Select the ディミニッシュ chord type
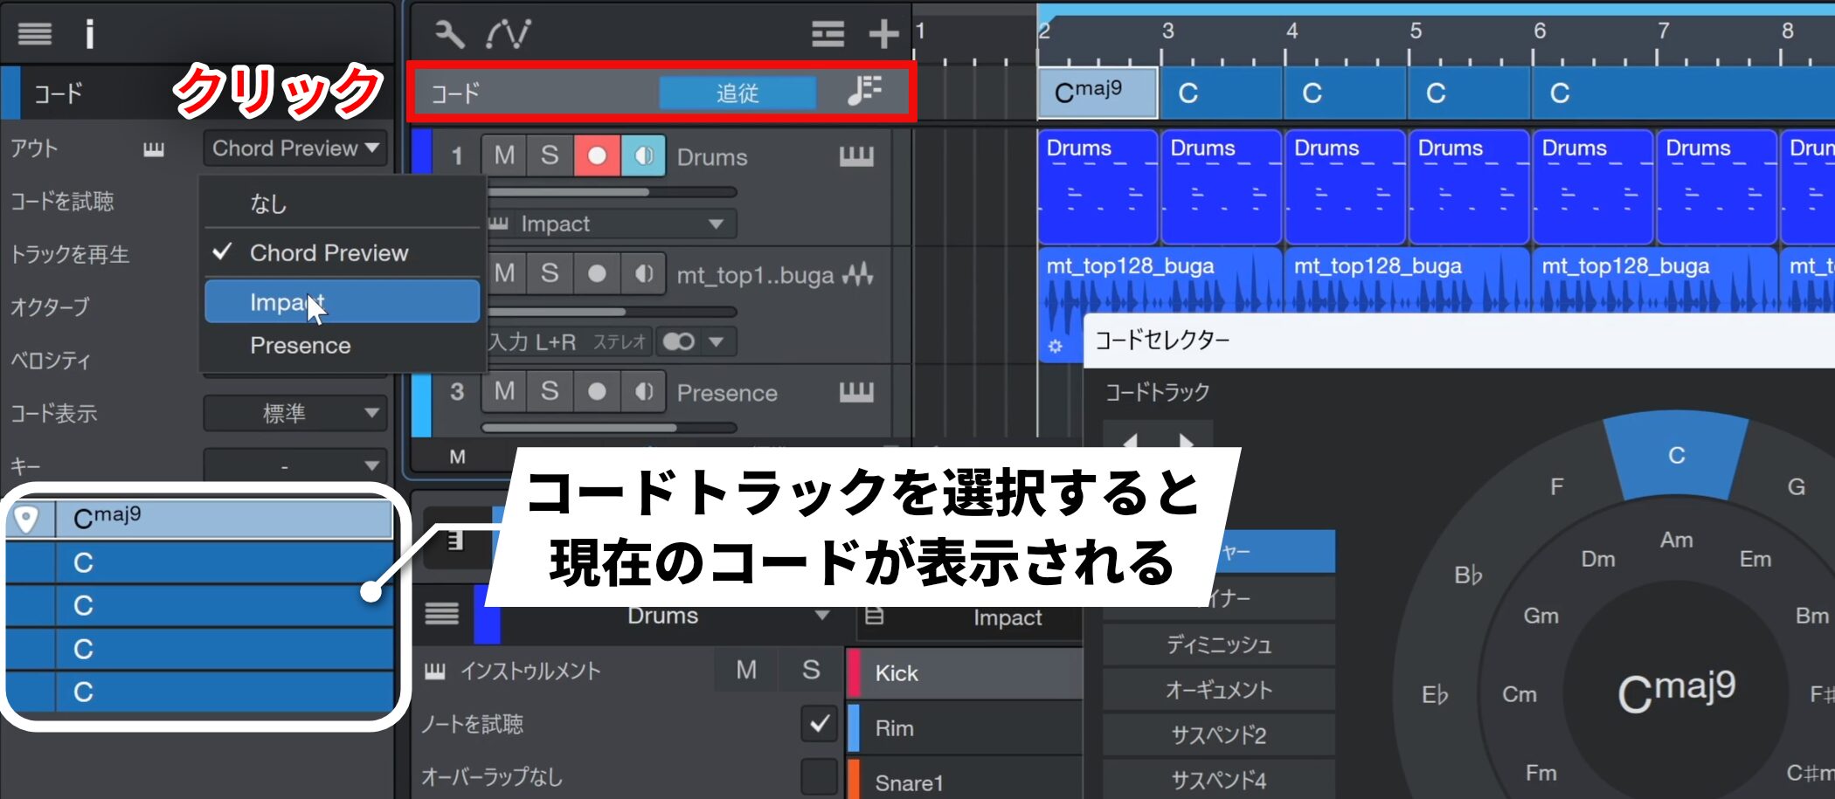Screen dimensions: 1835x799 click(x=1219, y=645)
